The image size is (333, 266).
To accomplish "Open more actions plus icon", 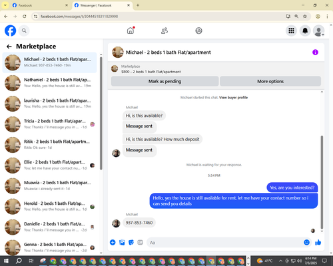I will [113, 242].
